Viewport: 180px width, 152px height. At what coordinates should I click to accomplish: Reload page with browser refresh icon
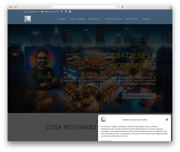(117, 7)
